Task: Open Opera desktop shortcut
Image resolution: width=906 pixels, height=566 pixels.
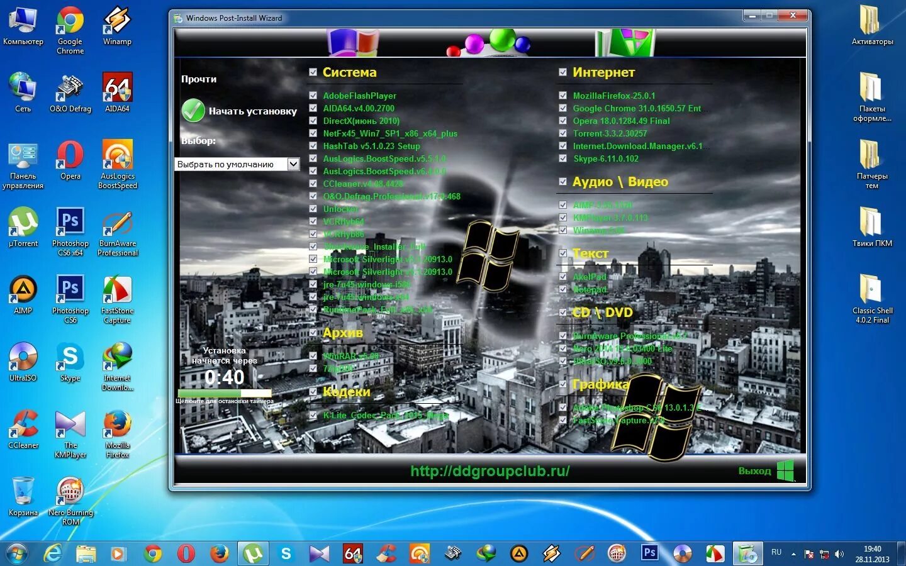Action: click(70, 160)
